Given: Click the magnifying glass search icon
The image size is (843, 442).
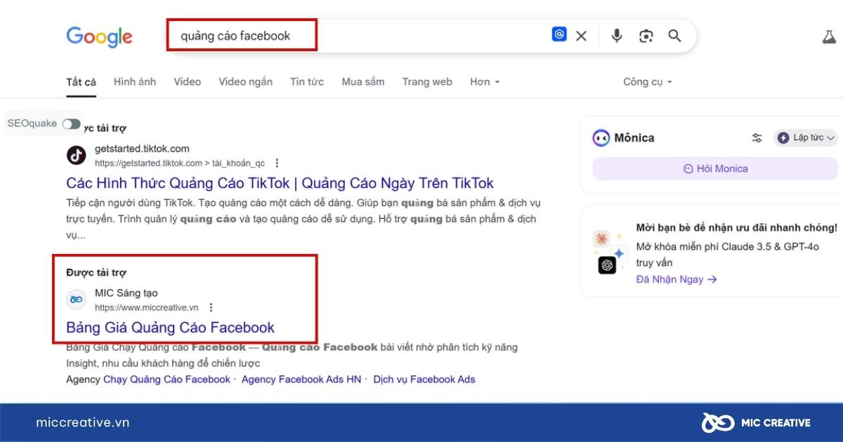Looking at the screenshot, I should [675, 36].
